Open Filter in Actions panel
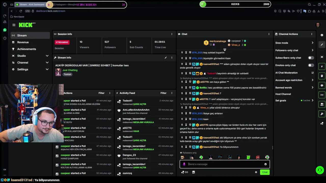This screenshot has width=326, height=183. pos(101,93)
